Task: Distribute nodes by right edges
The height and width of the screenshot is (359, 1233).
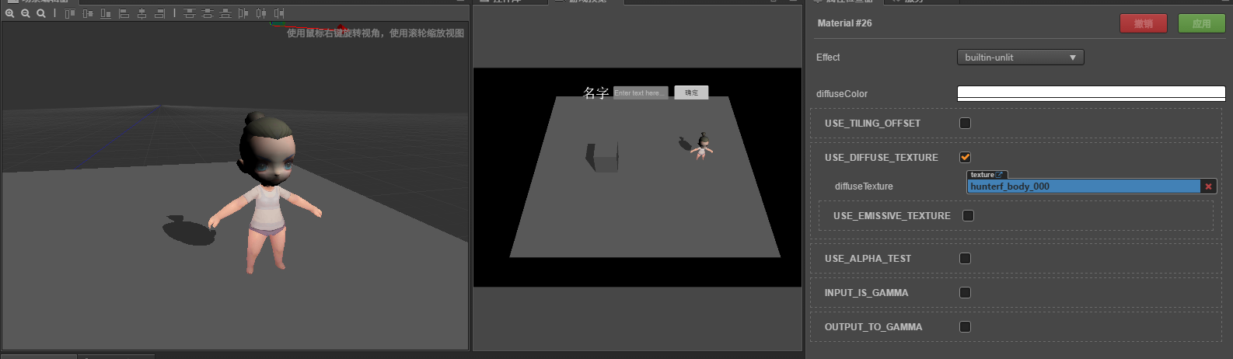Action: [x=279, y=13]
